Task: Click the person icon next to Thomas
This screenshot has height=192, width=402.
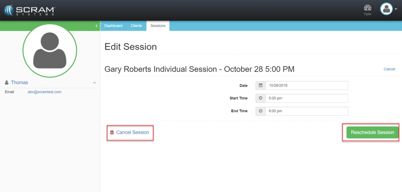Action: coord(7,83)
